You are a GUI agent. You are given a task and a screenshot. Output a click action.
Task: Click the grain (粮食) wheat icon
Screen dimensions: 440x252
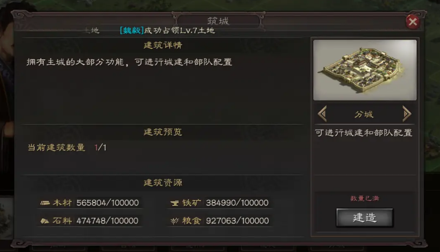(x=175, y=221)
